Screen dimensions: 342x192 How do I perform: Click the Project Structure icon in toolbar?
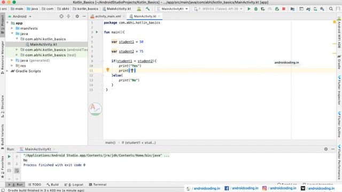pos(292,9)
